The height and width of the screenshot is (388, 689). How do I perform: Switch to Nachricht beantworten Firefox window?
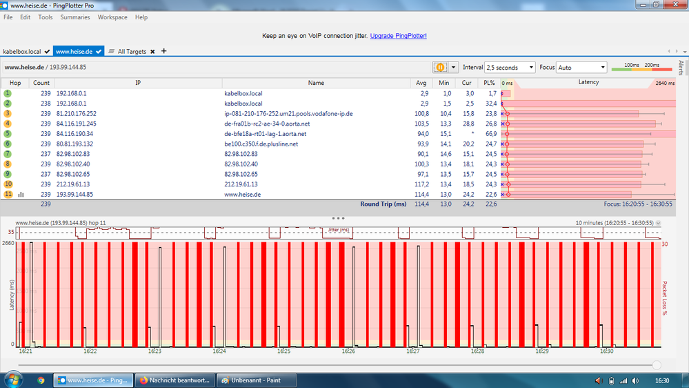(175, 380)
